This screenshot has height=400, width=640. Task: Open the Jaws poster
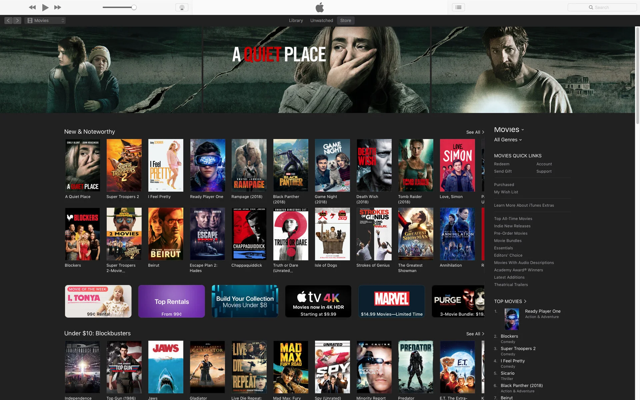[166, 367]
